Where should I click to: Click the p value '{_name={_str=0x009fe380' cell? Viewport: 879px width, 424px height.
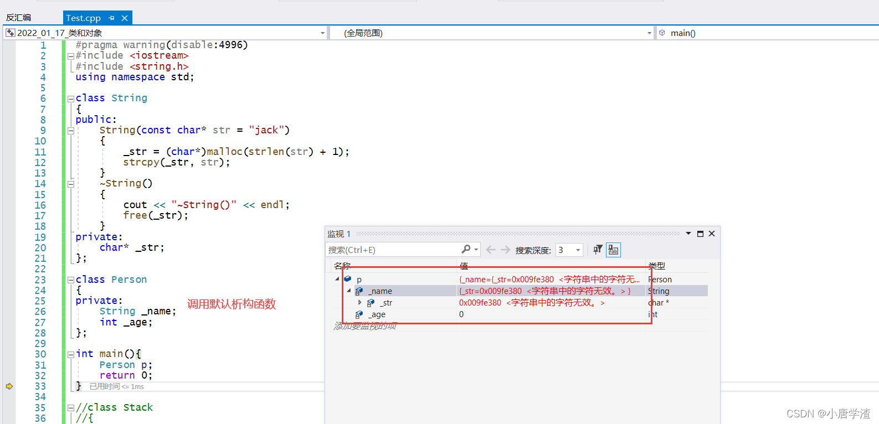[x=552, y=280]
